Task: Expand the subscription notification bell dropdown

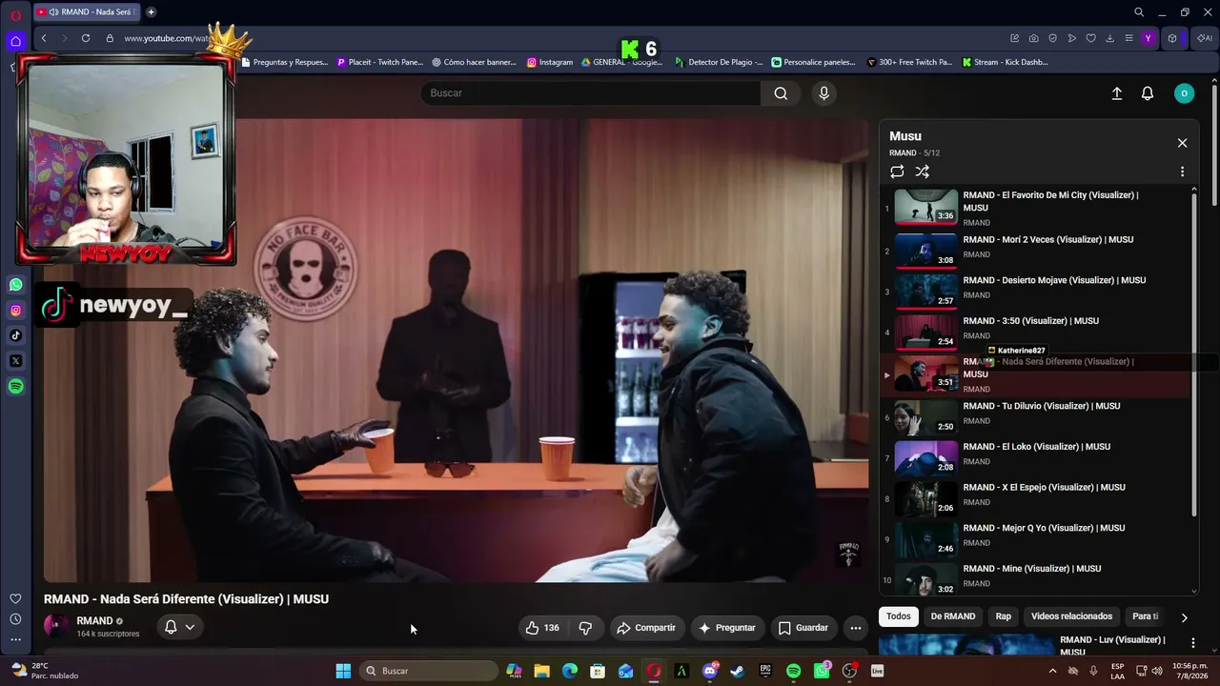Action: point(179,627)
